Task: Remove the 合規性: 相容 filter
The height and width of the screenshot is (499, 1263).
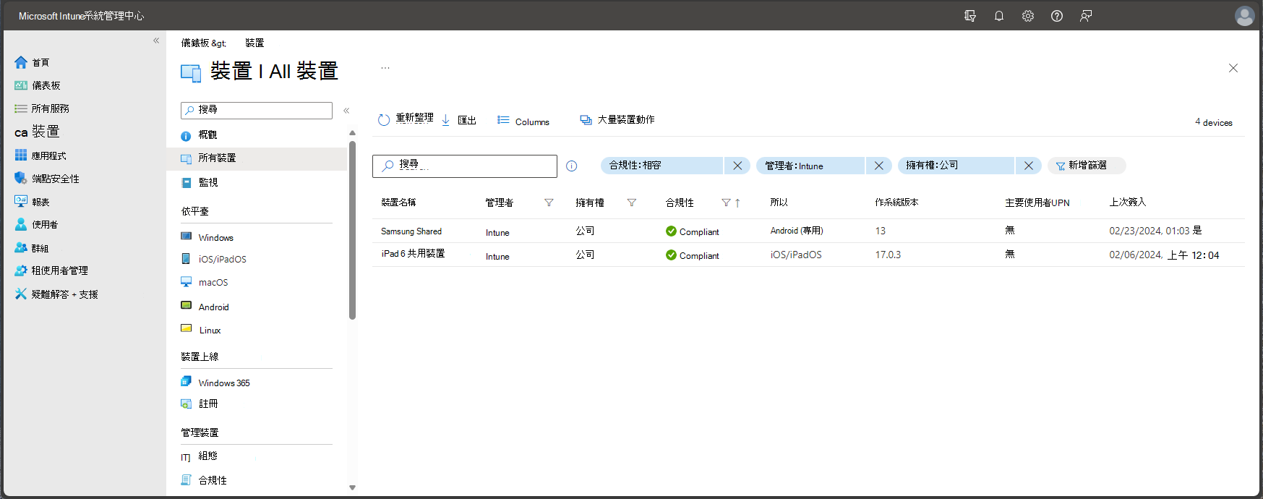Action: pyautogui.click(x=737, y=166)
